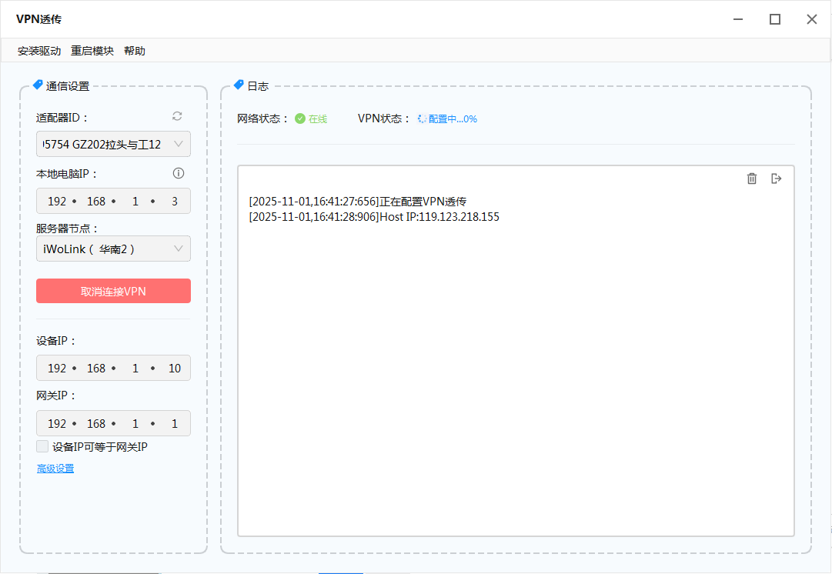The height and width of the screenshot is (574, 832).
Task: Click the 设备IP address input field
Action: pyautogui.click(x=113, y=369)
